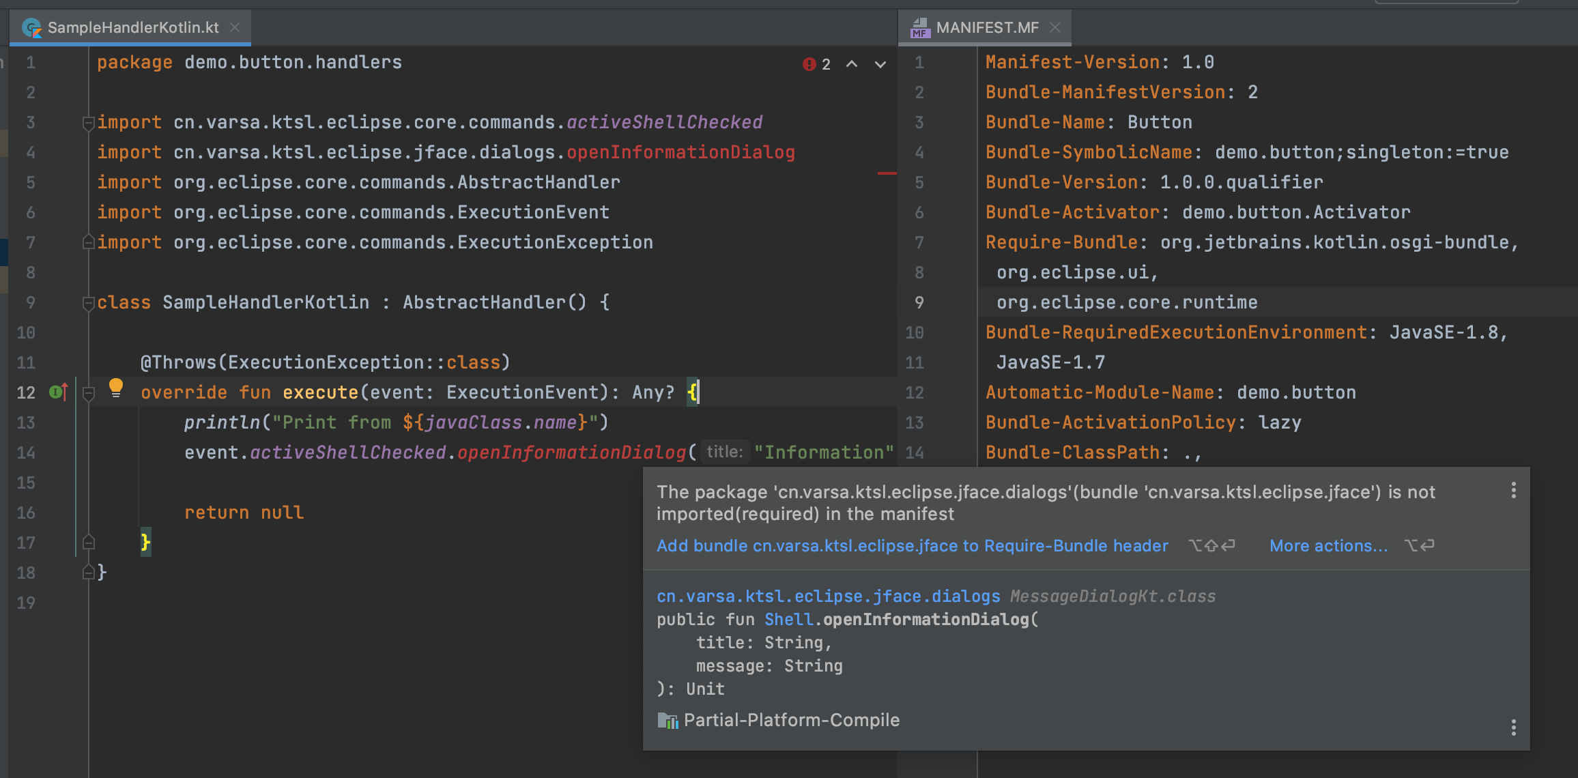Go to next highlighted error arrow
This screenshot has height=778, width=1578.
point(880,64)
